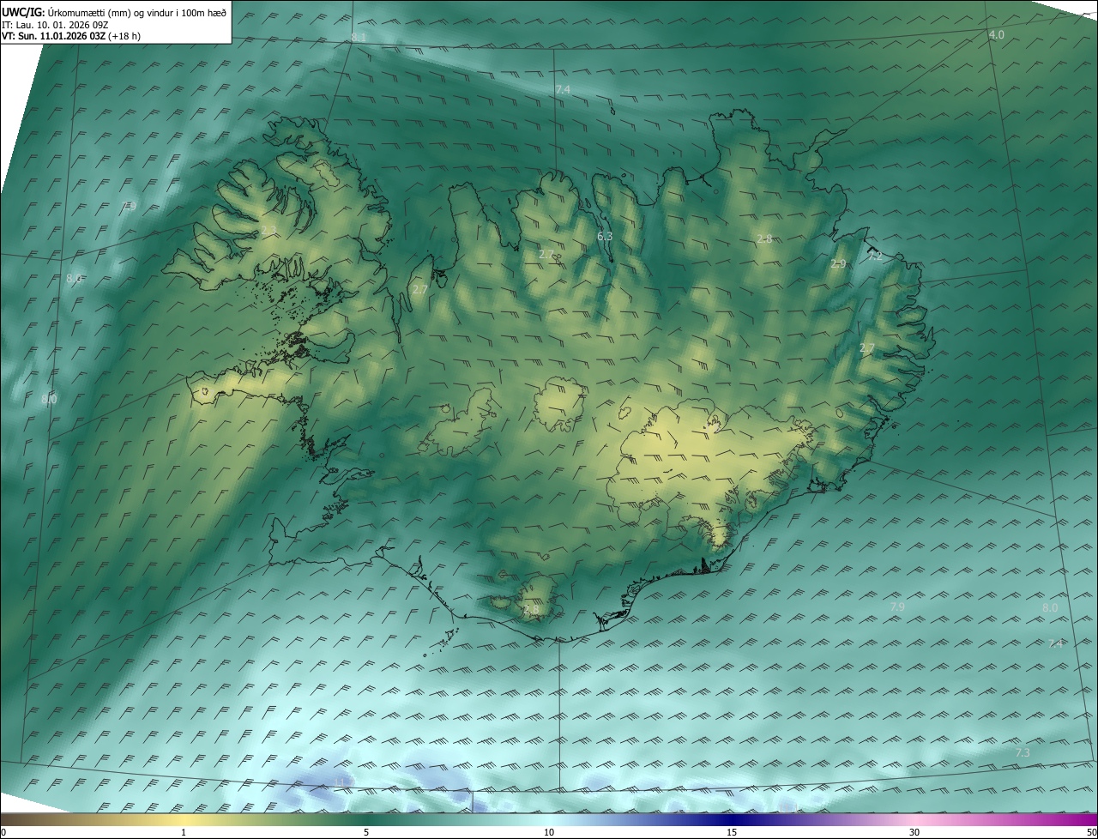Click the '7.2' value on the east coast
The height and width of the screenshot is (839, 1098).
pos(875,256)
